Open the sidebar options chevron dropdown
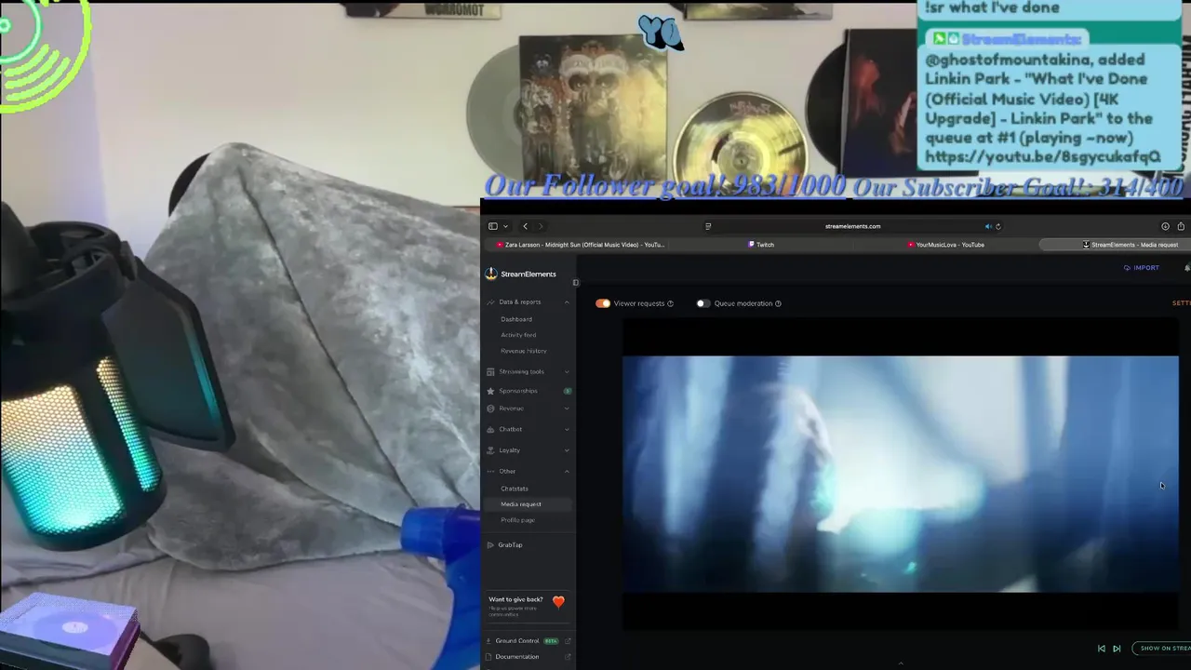This screenshot has height=670, width=1191. pyautogui.click(x=505, y=226)
